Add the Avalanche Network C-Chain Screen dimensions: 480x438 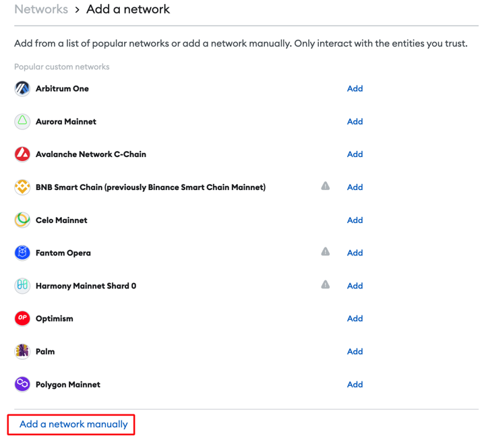pos(355,154)
